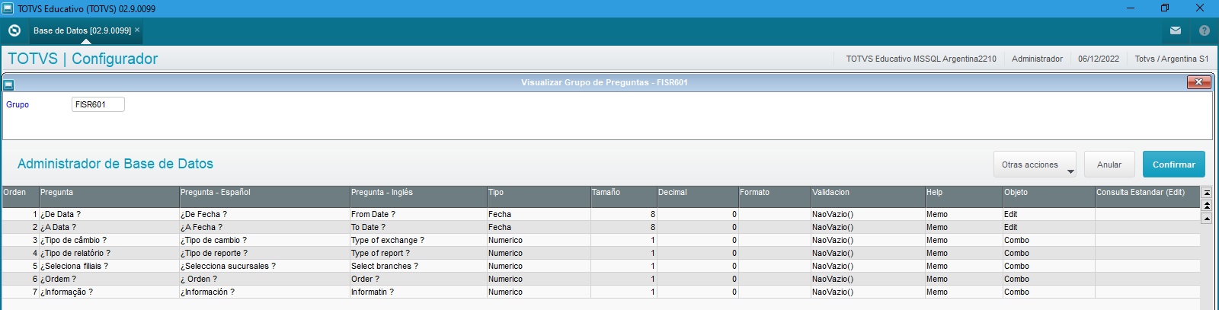
Task: Click the Pregunta - Inglés column header
Action: [418, 197]
